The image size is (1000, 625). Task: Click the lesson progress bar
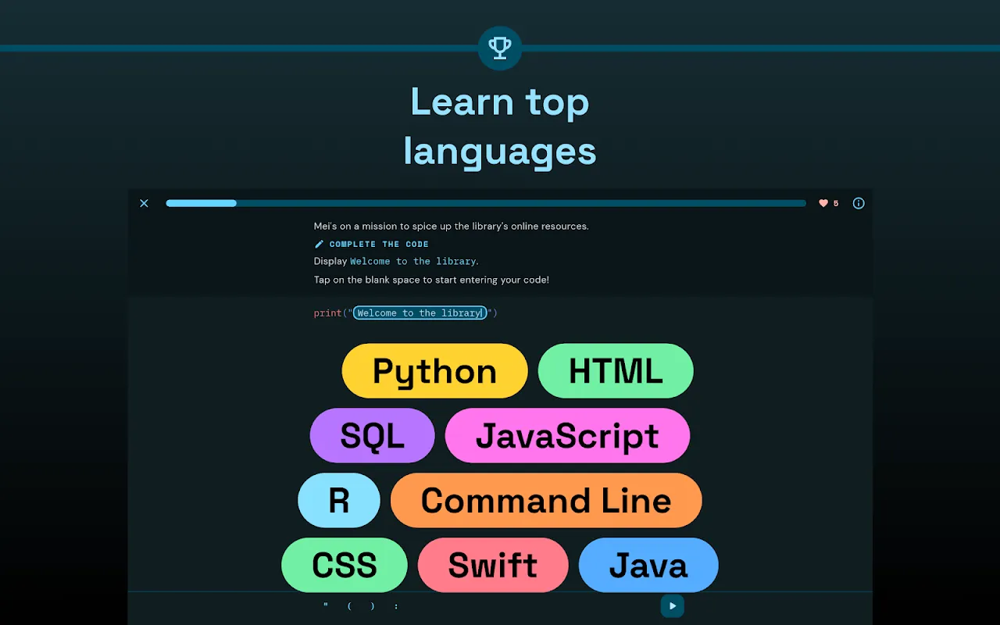485,203
